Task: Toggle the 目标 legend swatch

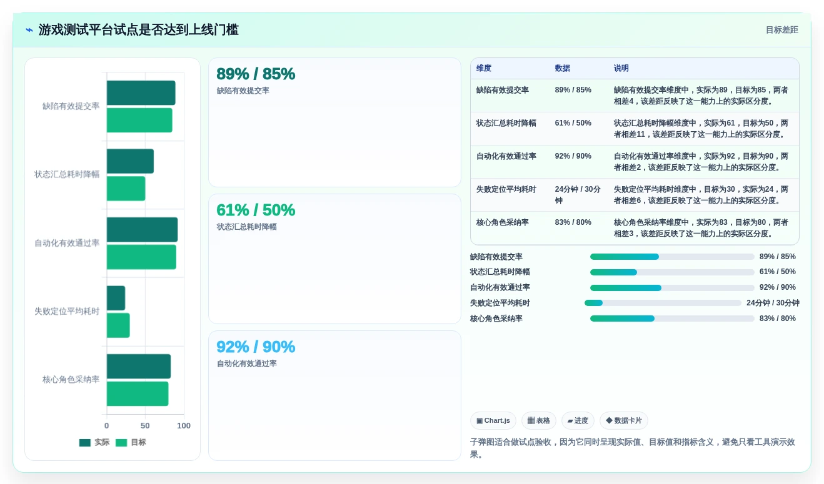Action: click(x=121, y=443)
